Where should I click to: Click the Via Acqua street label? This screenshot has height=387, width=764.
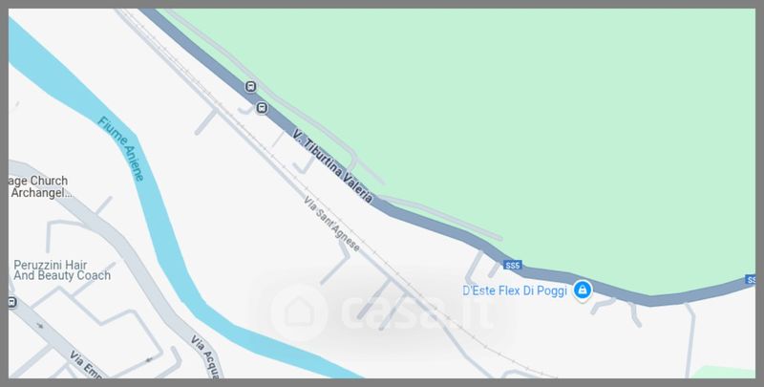point(206,356)
